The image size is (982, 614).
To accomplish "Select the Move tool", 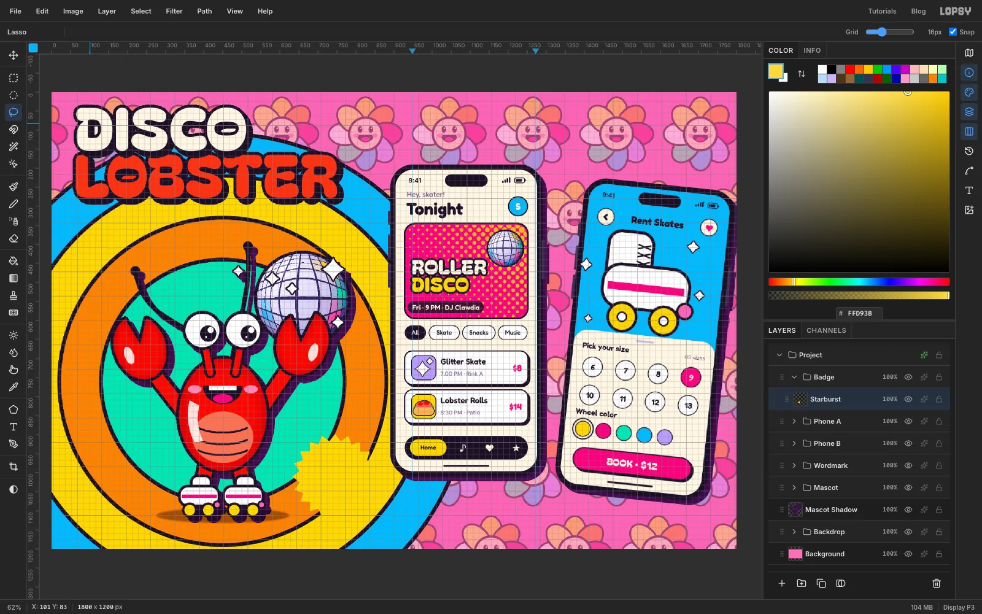I will coord(14,55).
